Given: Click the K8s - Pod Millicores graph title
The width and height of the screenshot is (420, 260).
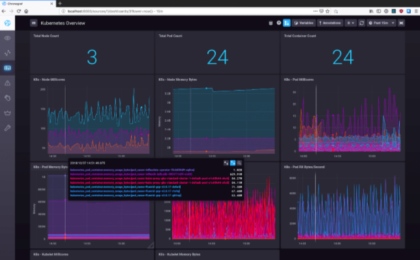Looking at the screenshot, I should coord(299,79).
